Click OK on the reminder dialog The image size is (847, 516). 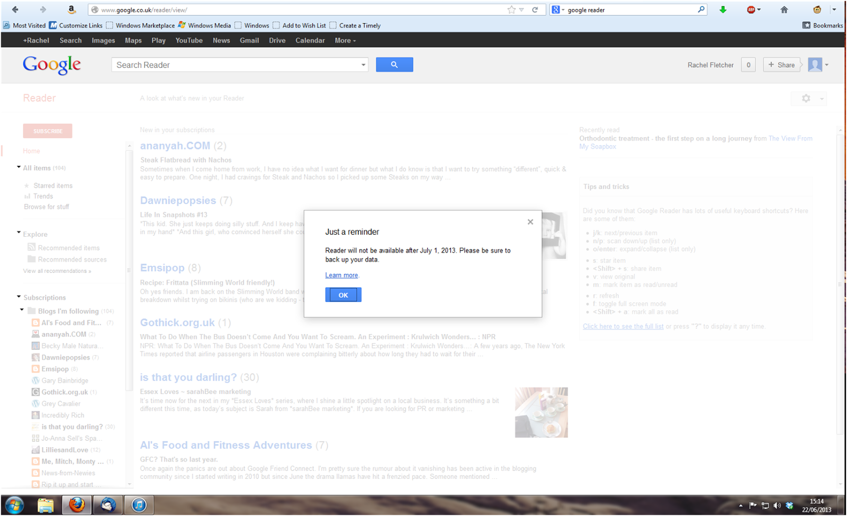click(343, 295)
